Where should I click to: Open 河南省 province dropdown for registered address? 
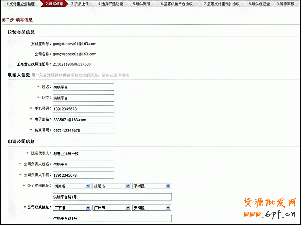[71, 186]
